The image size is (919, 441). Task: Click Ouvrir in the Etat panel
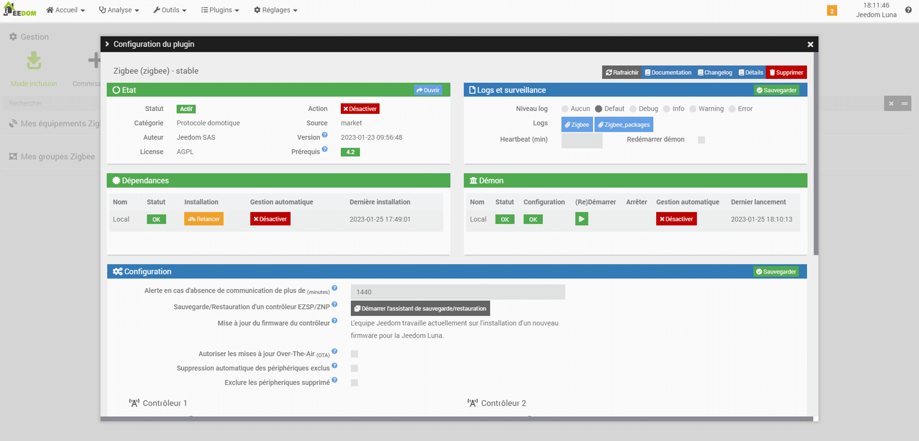pos(428,90)
